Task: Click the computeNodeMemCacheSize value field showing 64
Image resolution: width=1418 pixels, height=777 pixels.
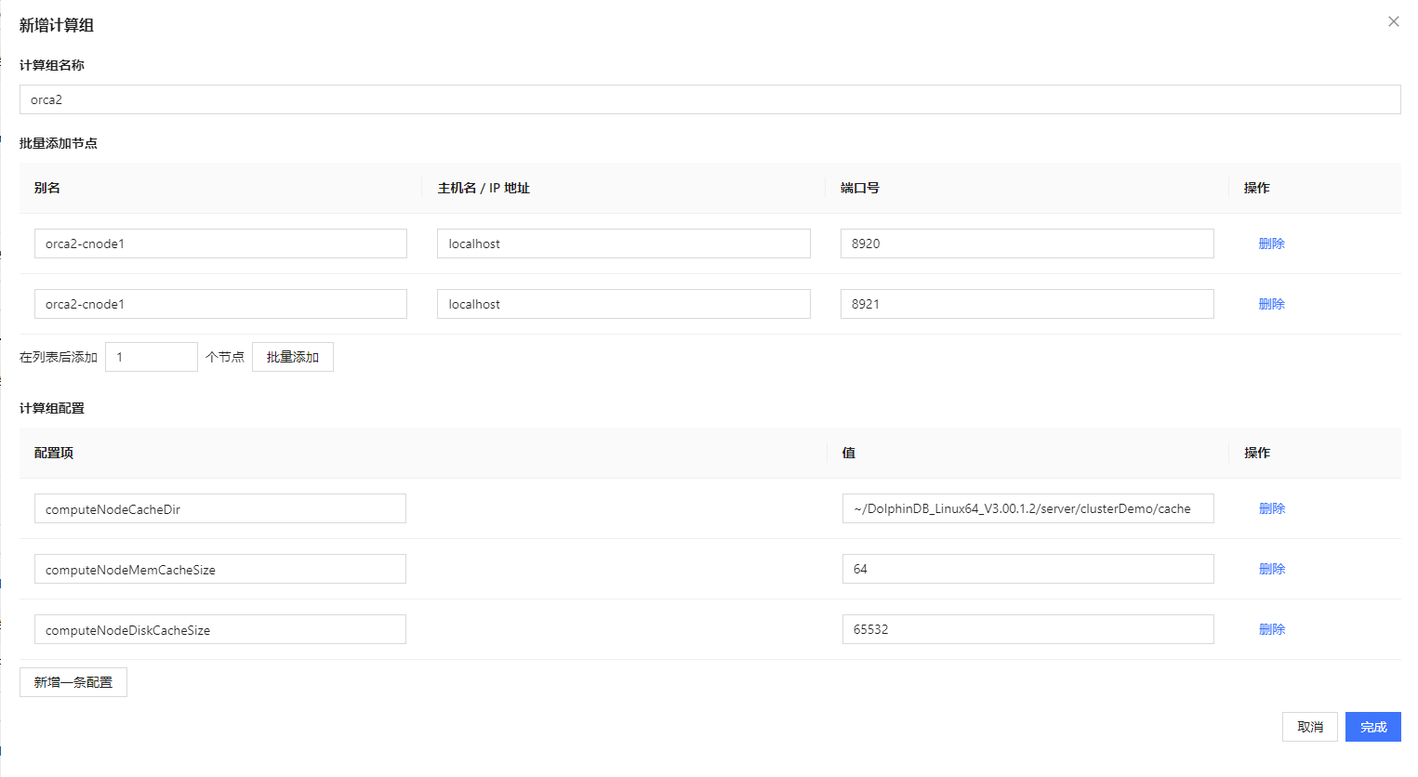Action: pos(1027,569)
